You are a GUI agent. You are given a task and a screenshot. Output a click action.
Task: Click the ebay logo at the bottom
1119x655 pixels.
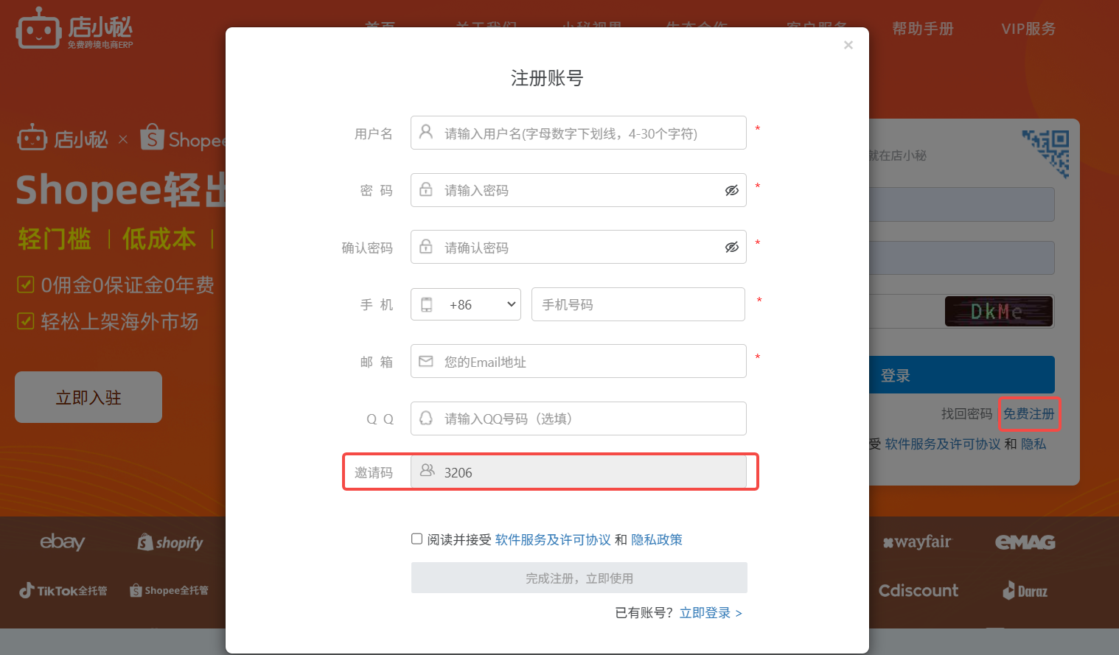(x=62, y=542)
